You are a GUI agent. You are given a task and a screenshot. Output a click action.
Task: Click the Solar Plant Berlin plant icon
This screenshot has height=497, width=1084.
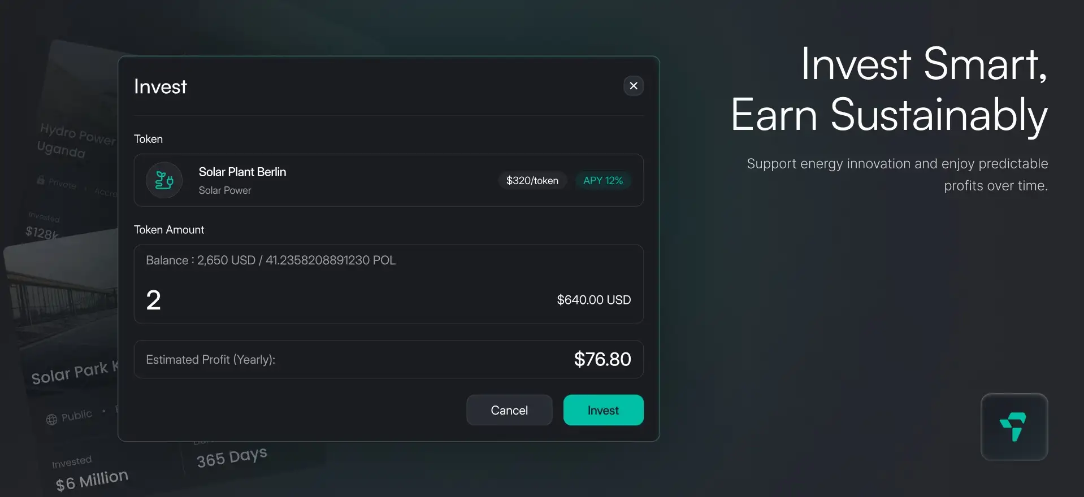pyautogui.click(x=164, y=180)
